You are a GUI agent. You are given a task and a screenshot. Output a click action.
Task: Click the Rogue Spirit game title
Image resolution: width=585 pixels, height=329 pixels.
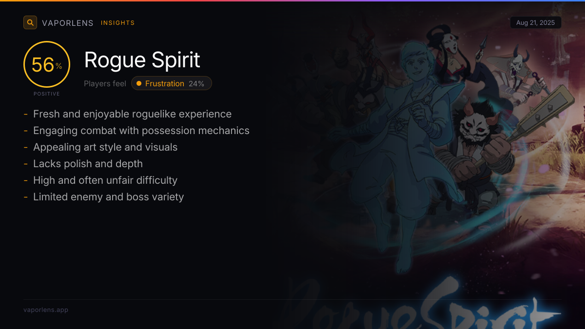pyautogui.click(x=142, y=60)
